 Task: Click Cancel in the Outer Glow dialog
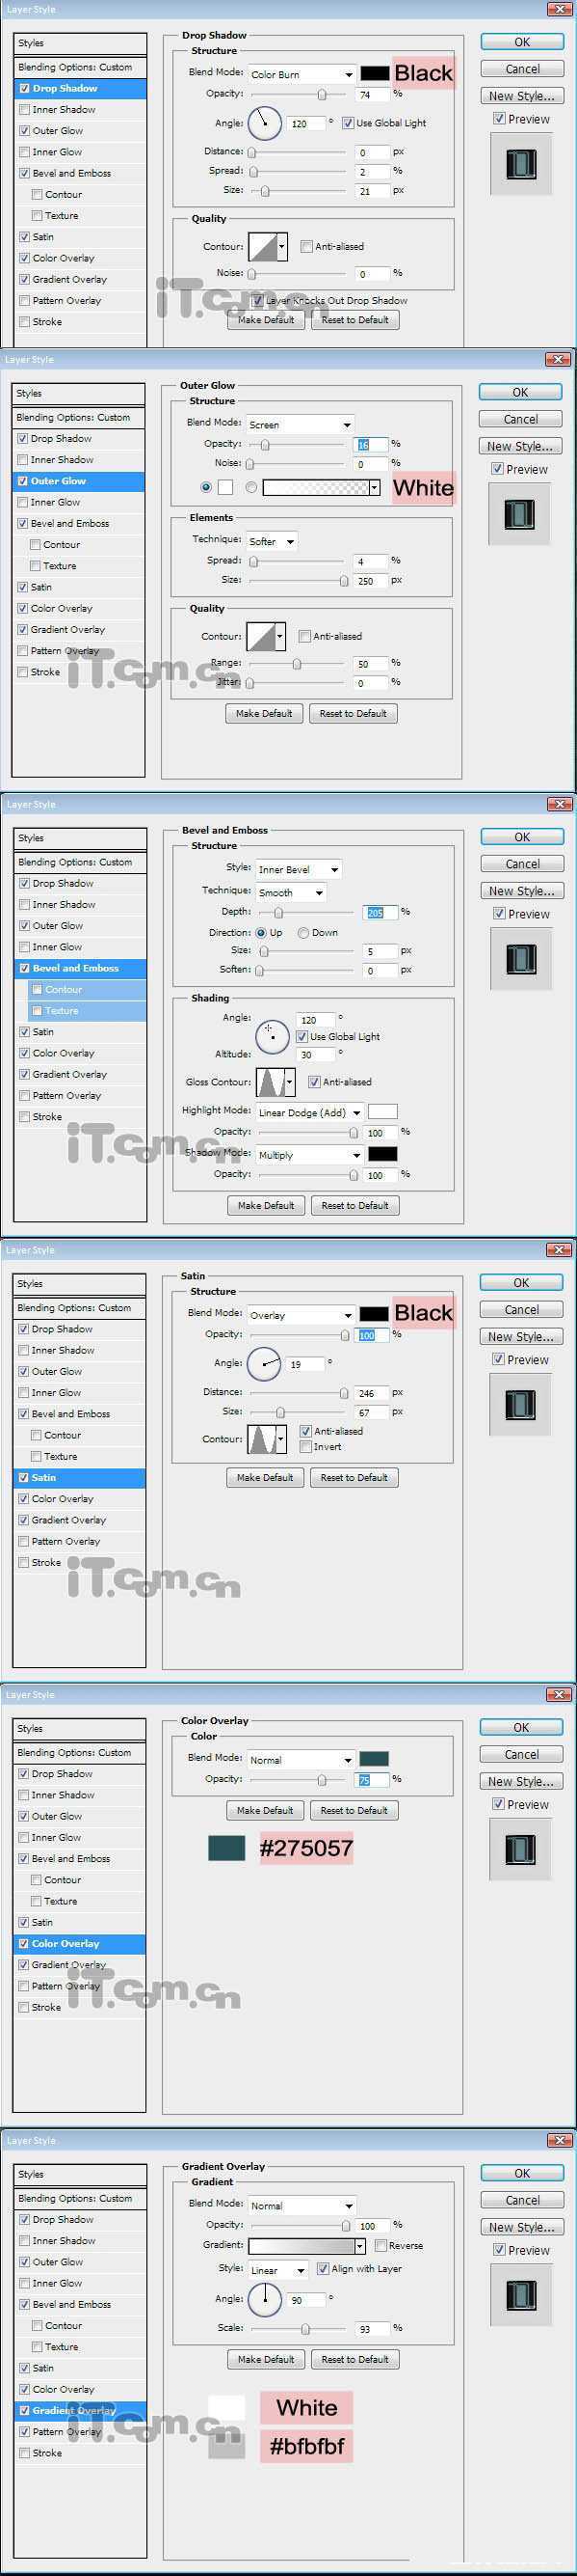click(520, 419)
